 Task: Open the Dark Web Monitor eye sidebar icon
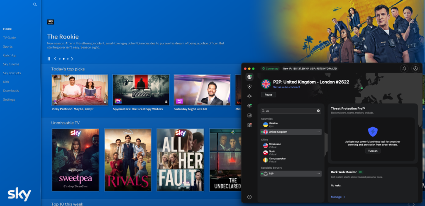[x=249, y=106]
